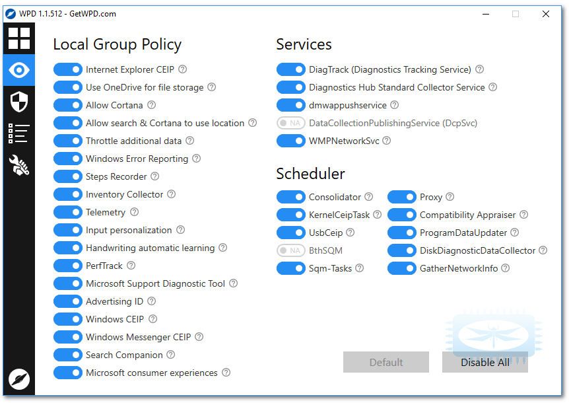This screenshot has height=403, width=569.
Task: Switch off Microsoft Support Diagnostic Tool
Action: click(x=68, y=283)
